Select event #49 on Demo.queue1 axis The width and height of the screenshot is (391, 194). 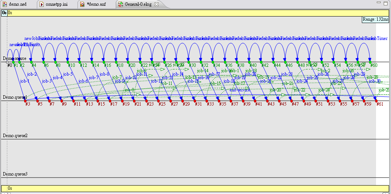tap(304, 101)
